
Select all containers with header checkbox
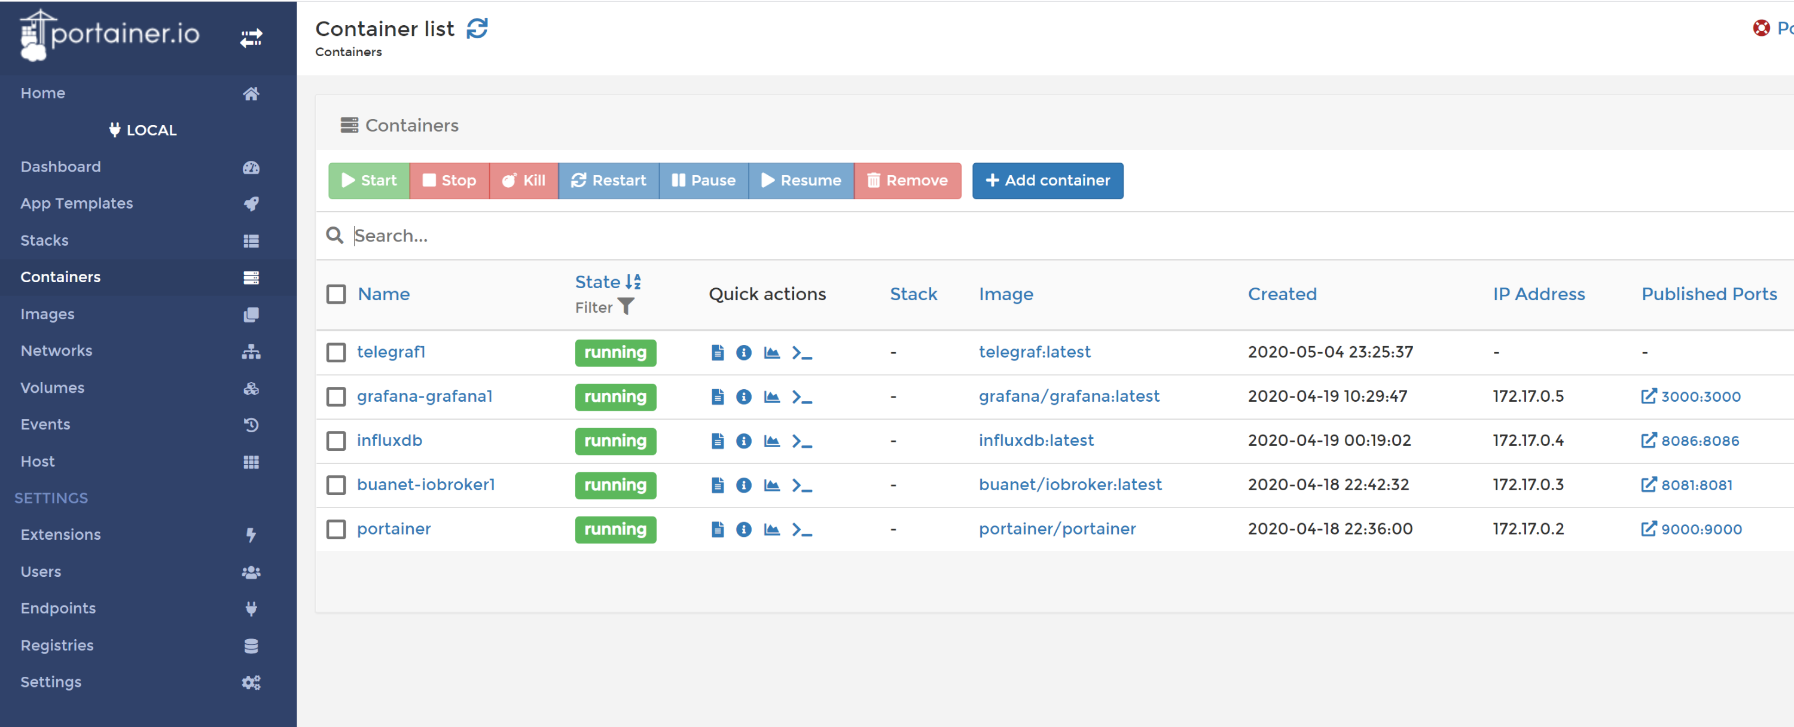pyautogui.click(x=336, y=294)
